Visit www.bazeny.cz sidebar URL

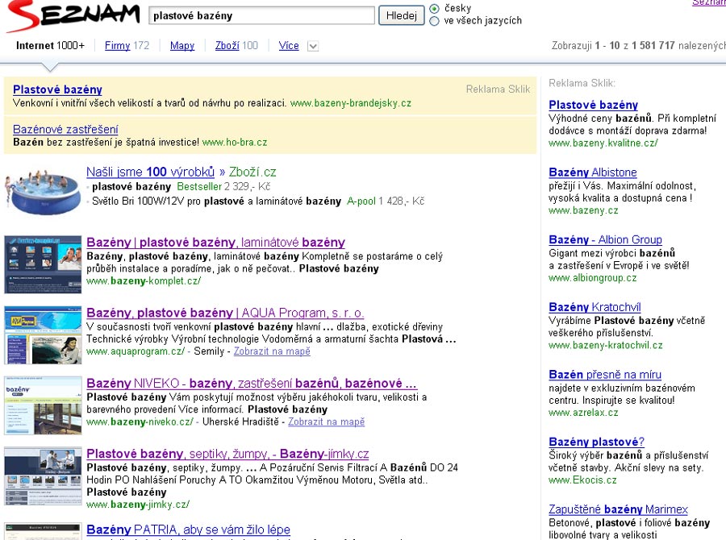tap(583, 210)
